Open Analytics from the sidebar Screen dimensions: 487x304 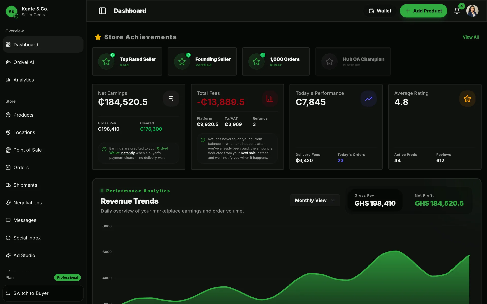coord(43,80)
